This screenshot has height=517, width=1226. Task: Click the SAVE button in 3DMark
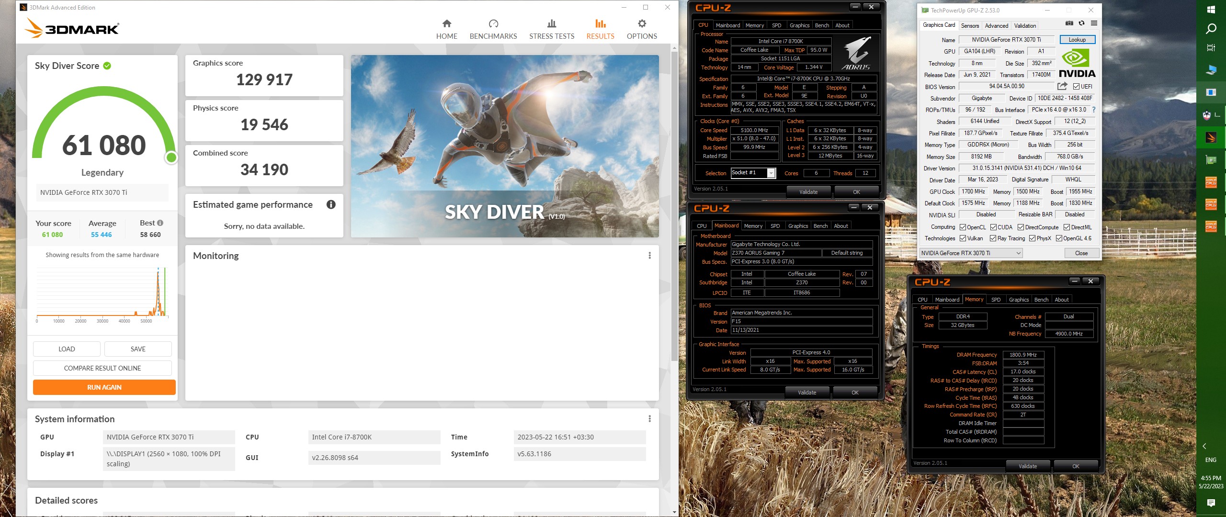[138, 349]
